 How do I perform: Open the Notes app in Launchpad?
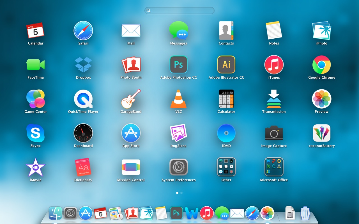coord(274,31)
